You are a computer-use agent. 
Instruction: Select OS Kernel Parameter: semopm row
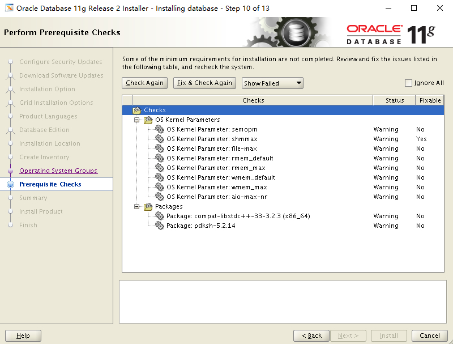coord(283,129)
